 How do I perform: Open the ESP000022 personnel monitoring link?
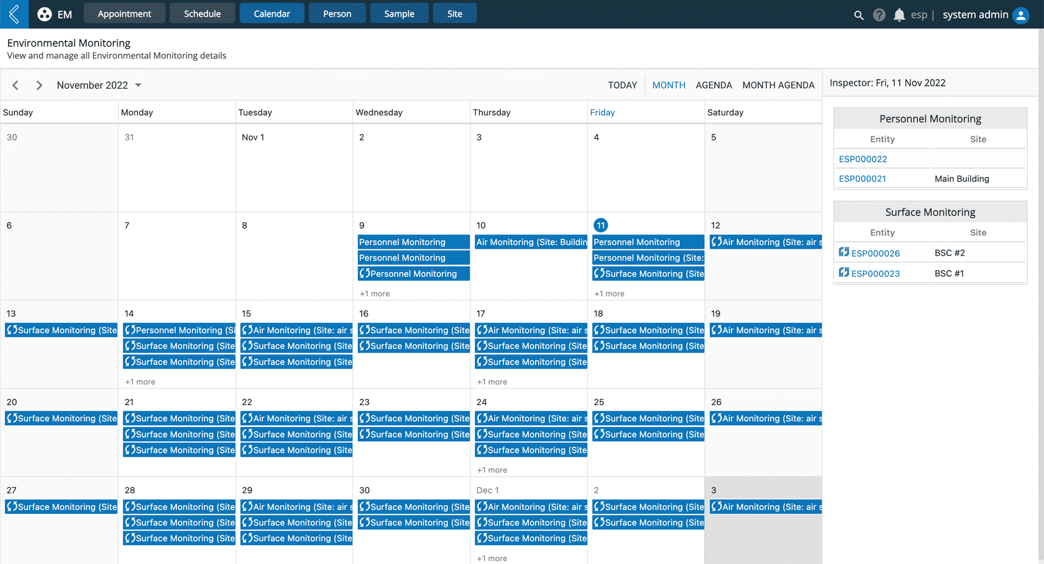[x=863, y=159]
